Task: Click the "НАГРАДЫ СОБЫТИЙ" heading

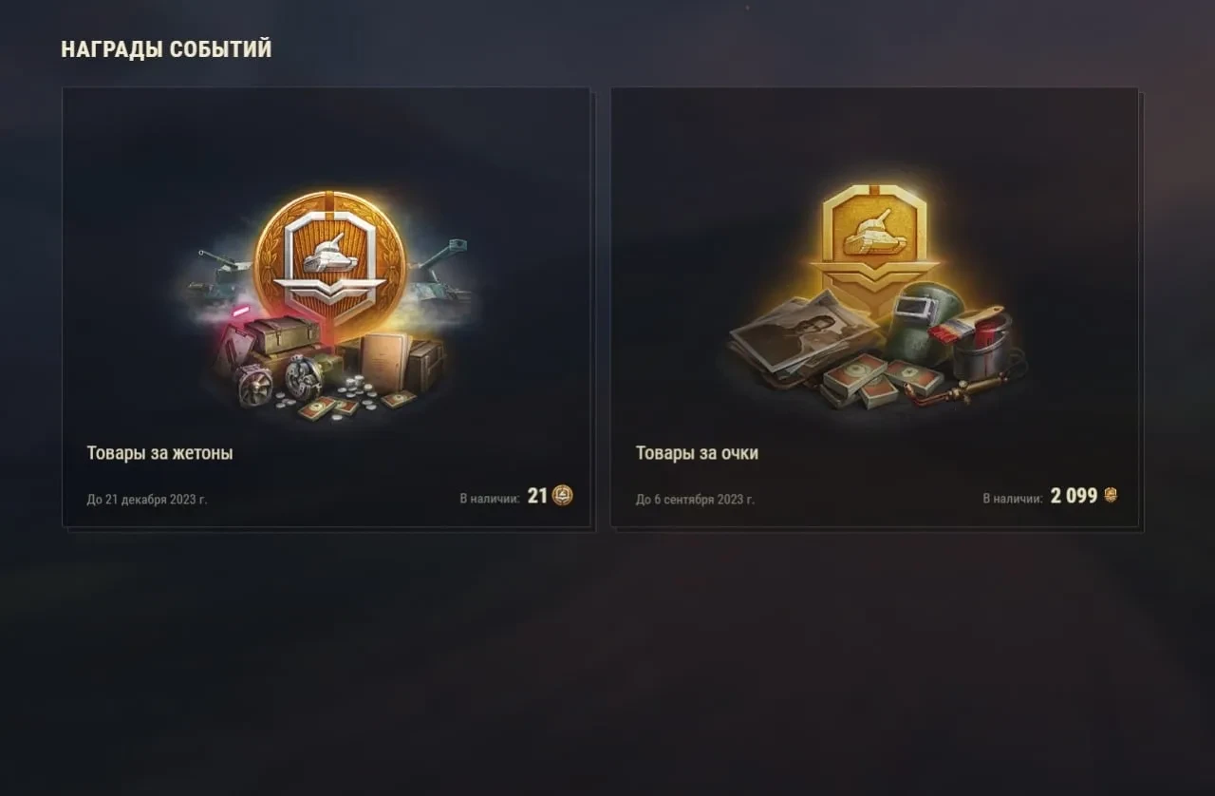Action: 166,49
